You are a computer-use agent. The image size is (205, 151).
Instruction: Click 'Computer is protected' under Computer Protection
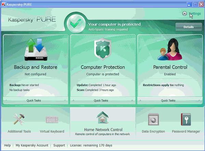(102, 74)
